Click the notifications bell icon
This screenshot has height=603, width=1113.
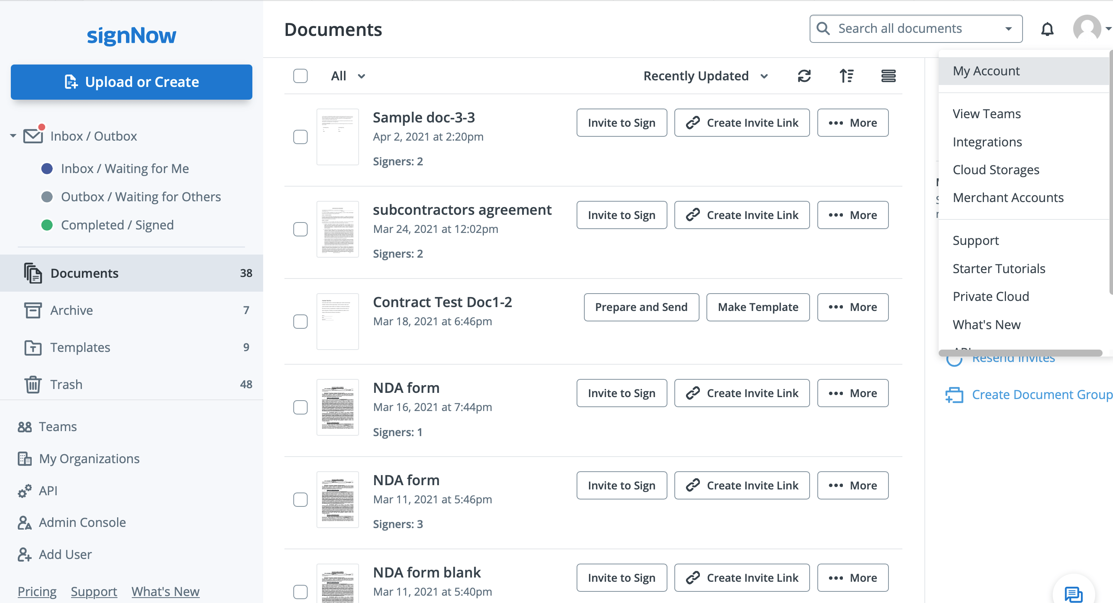point(1047,29)
